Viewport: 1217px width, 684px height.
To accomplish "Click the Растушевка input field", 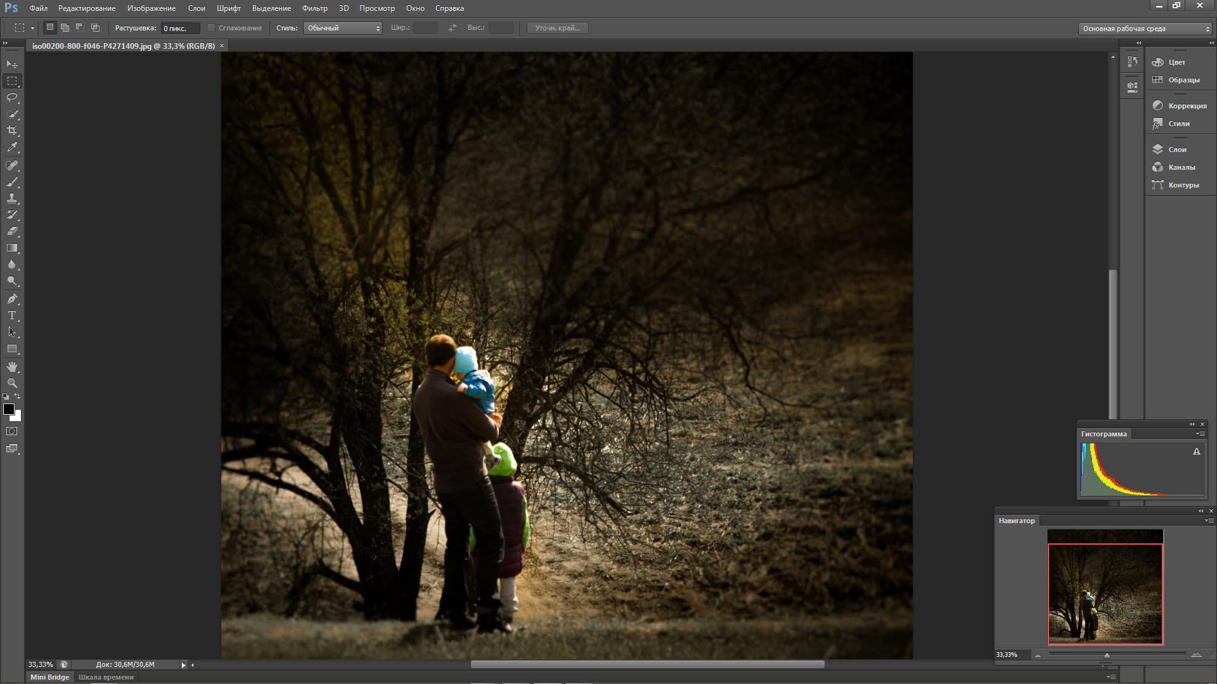I will coord(179,28).
